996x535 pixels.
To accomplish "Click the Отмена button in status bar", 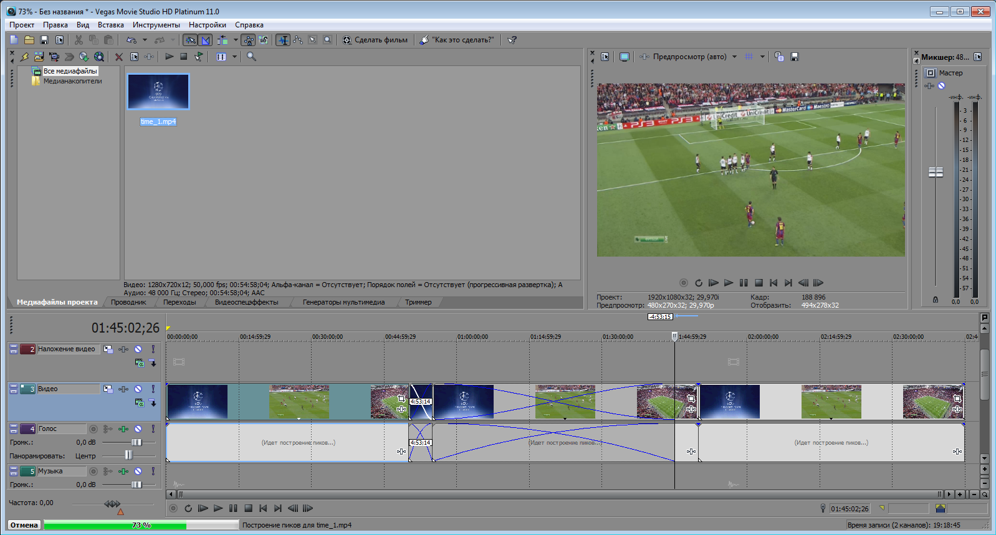I will (24, 525).
